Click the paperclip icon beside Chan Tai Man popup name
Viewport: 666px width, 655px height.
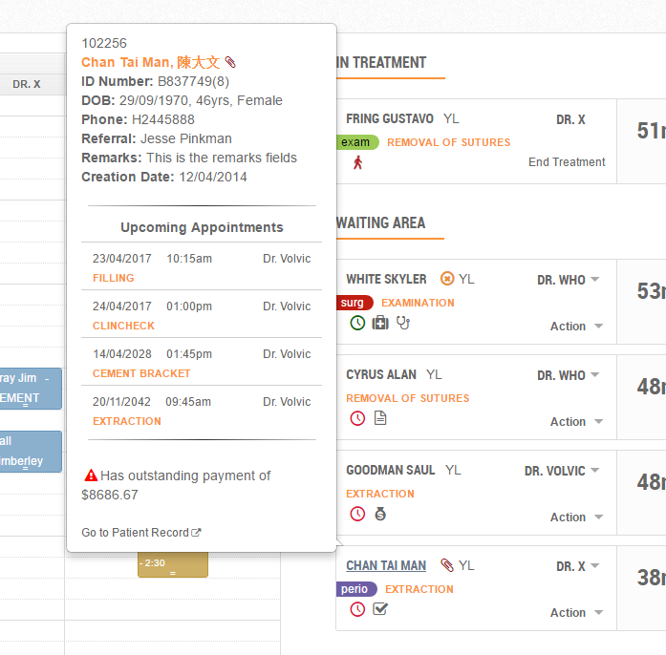(x=230, y=63)
